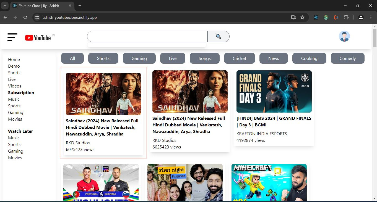Click the install app icon in address bar
The image size is (377, 202).
pos(293,17)
